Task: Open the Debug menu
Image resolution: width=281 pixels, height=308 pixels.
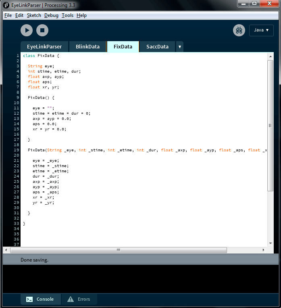Action: click(51, 15)
